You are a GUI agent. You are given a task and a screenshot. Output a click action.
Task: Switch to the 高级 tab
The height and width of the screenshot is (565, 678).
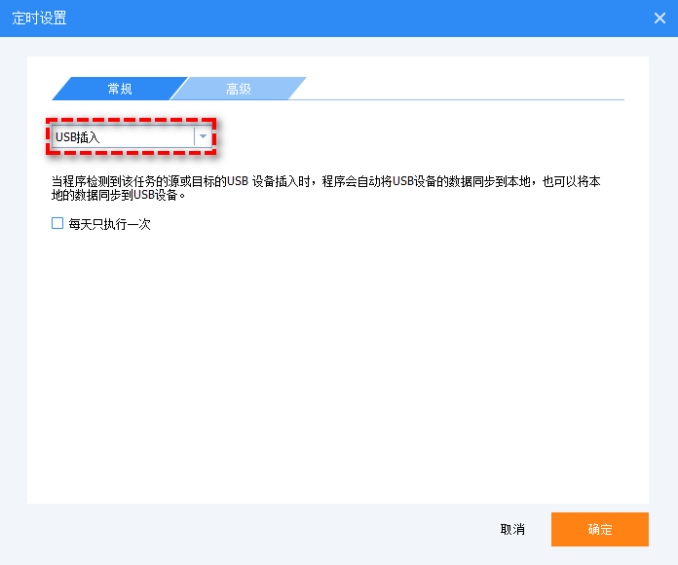(x=239, y=89)
